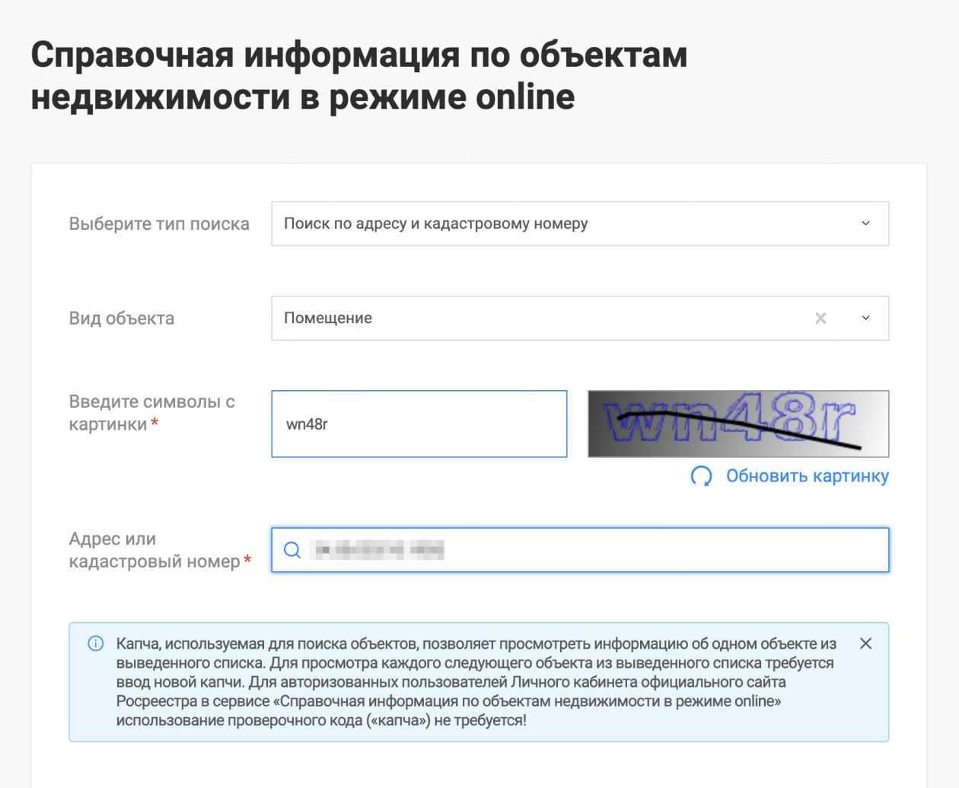Focus the address or cadastral number field

(x=580, y=550)
